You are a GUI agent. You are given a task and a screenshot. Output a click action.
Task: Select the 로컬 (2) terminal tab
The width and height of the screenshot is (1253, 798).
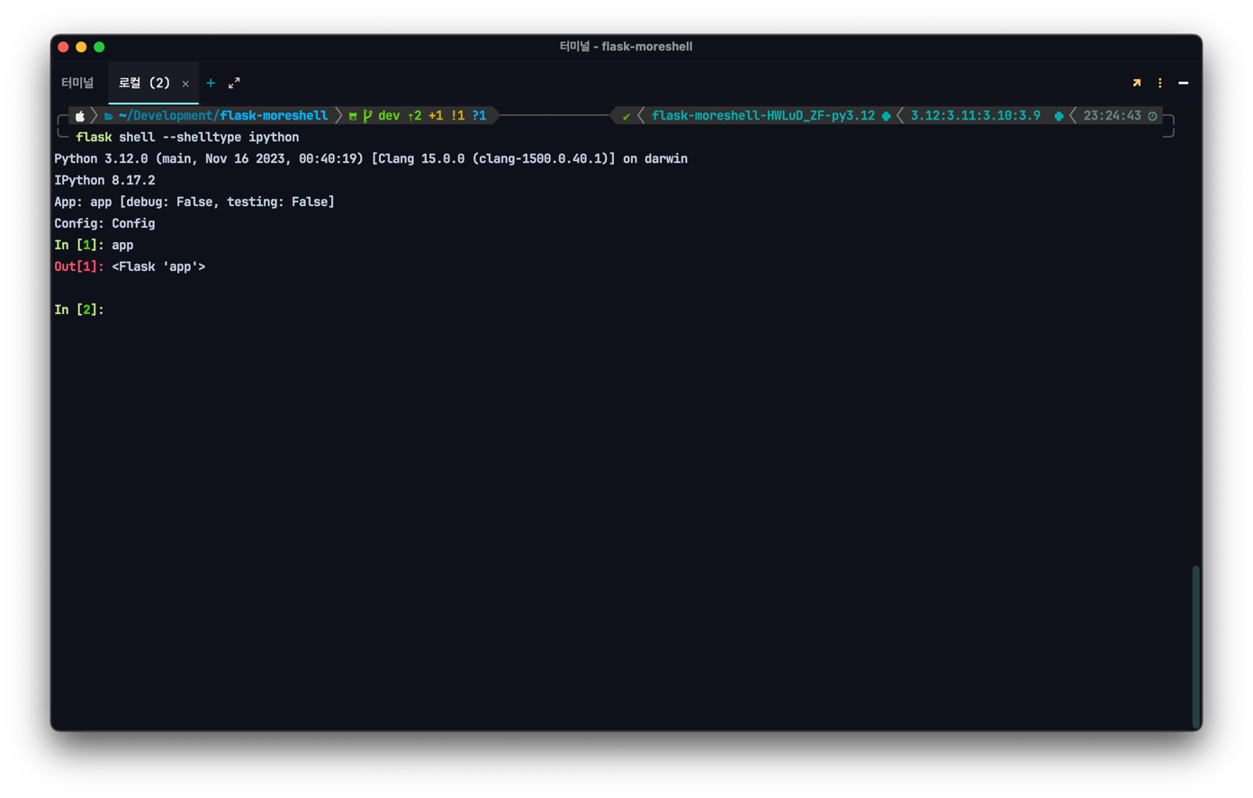(144, 83)
